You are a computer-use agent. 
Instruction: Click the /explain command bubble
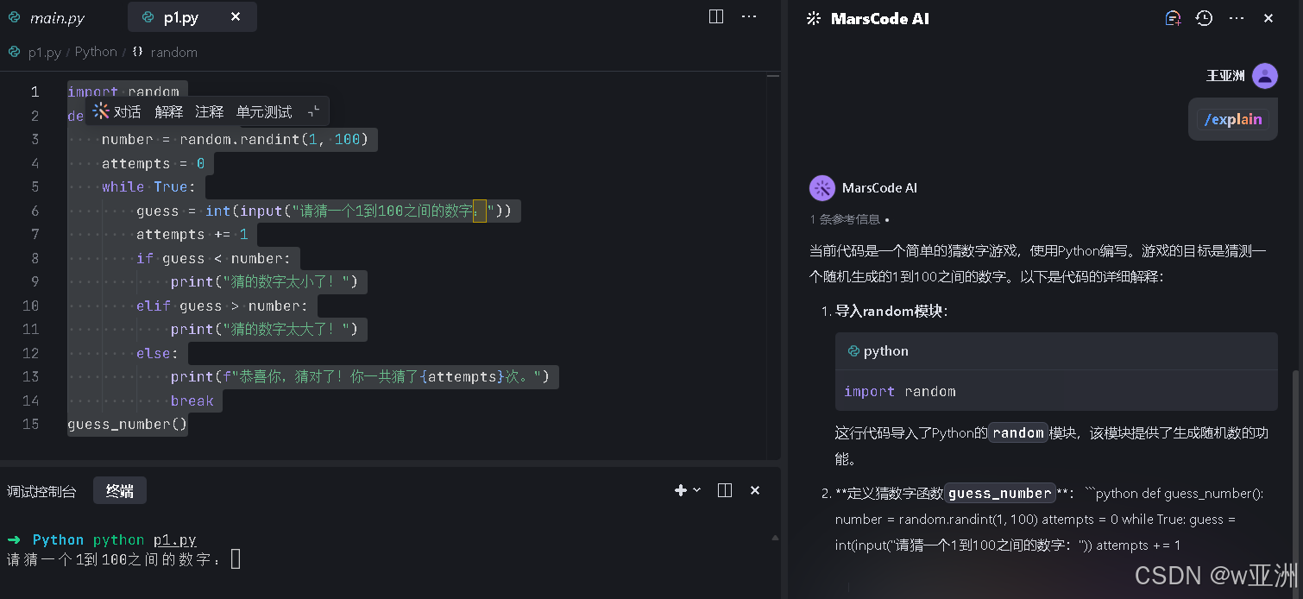click(1233, 119)
